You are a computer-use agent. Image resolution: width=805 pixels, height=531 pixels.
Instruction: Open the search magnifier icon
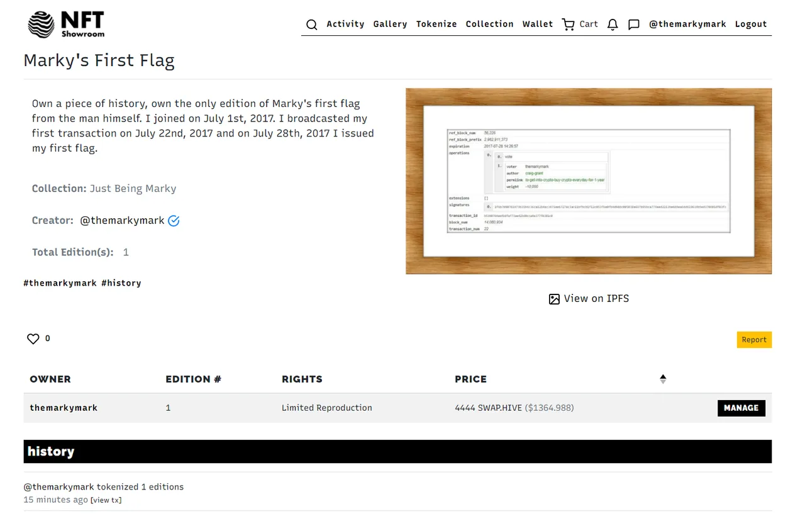(x=311, y=25)
